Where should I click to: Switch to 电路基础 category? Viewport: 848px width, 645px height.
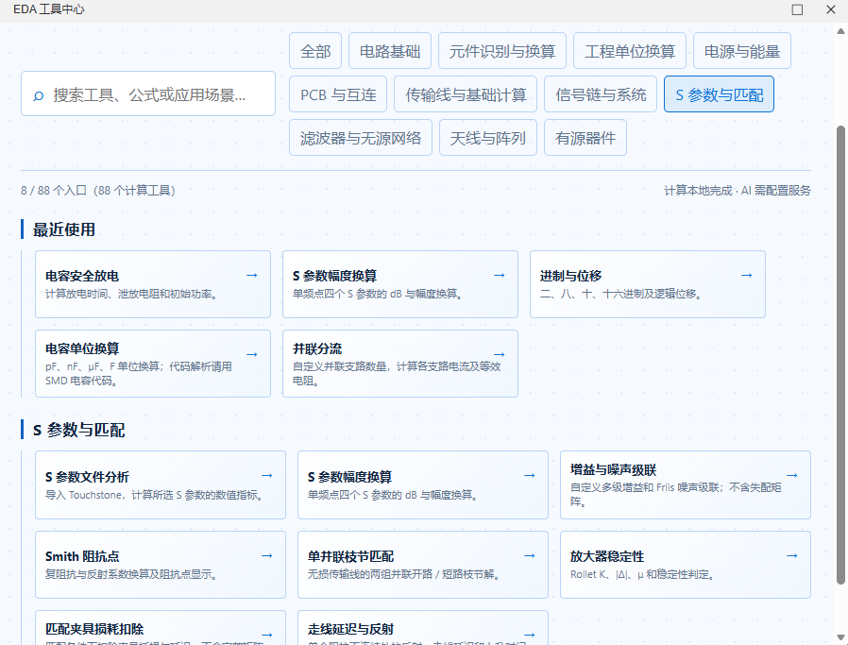(390, 51)
